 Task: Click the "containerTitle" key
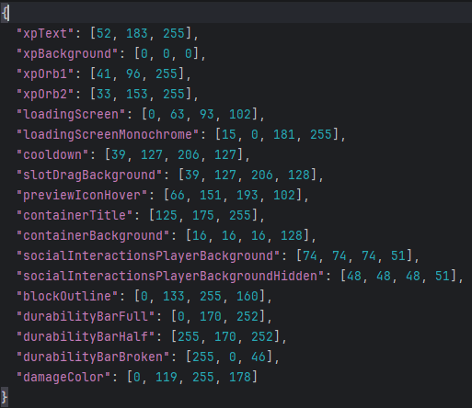coord(75,215)
